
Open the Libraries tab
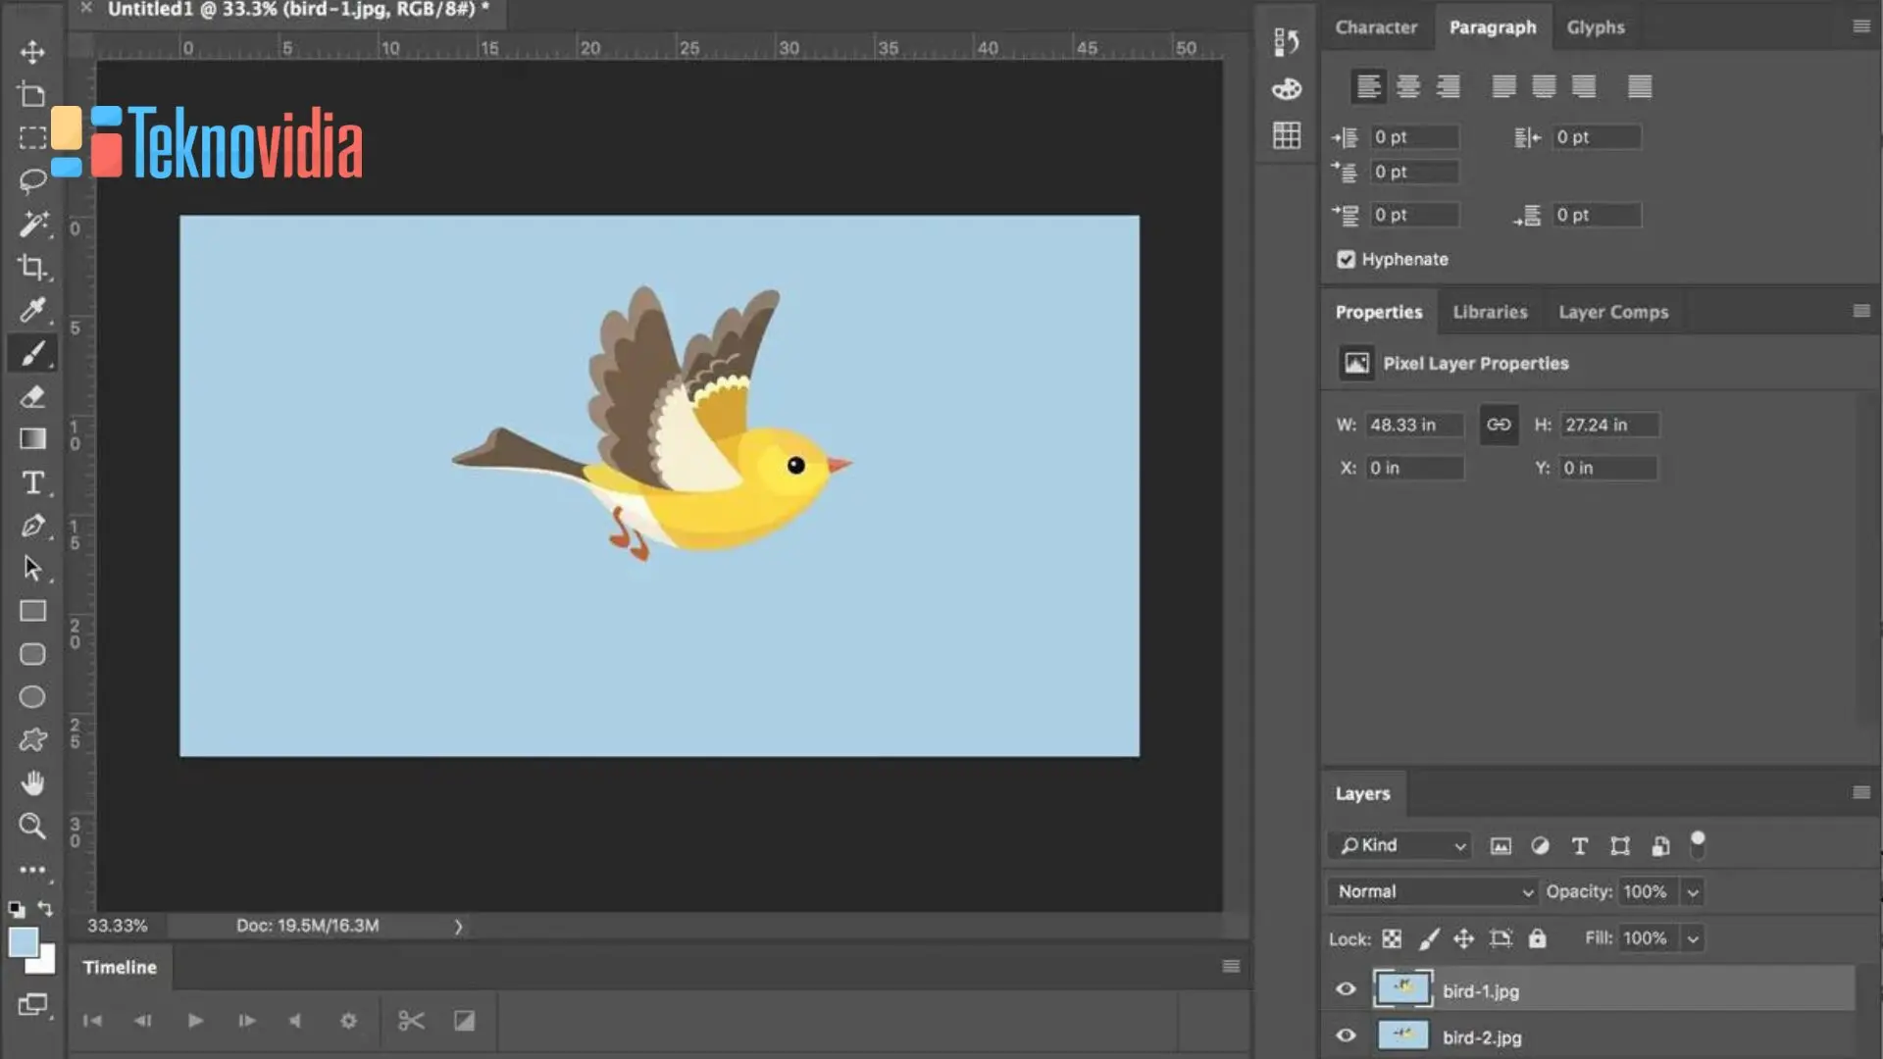(x=1490, y=311)
